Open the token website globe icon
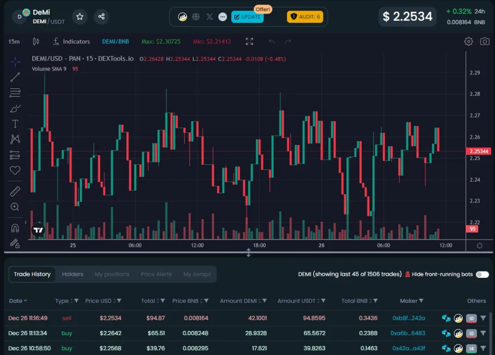The image size is (495, 355). click(x=196, y=17)
